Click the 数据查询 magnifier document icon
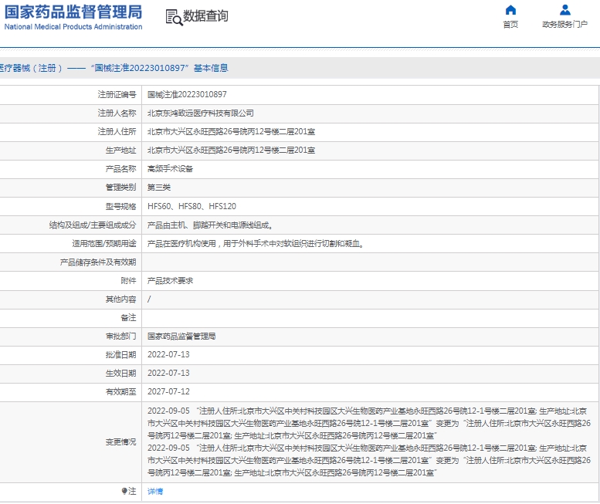 (x=174, y=18)
